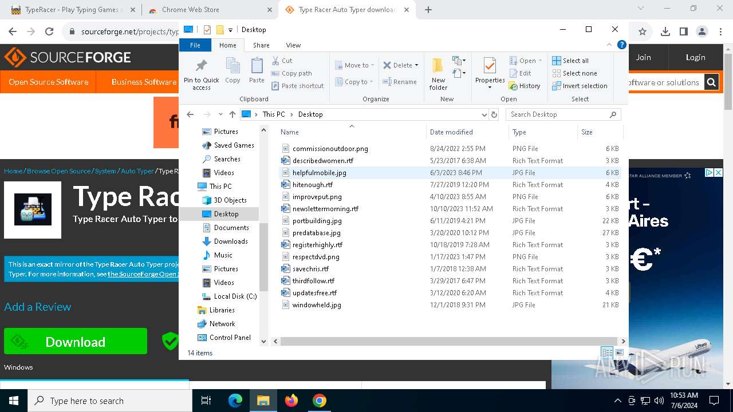
Task: Select Control Panel in navigation pane
Action: pyautogui.click(x=230, y=338)
